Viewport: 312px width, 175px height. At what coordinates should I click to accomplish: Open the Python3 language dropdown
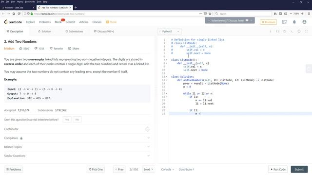point(170,31)
